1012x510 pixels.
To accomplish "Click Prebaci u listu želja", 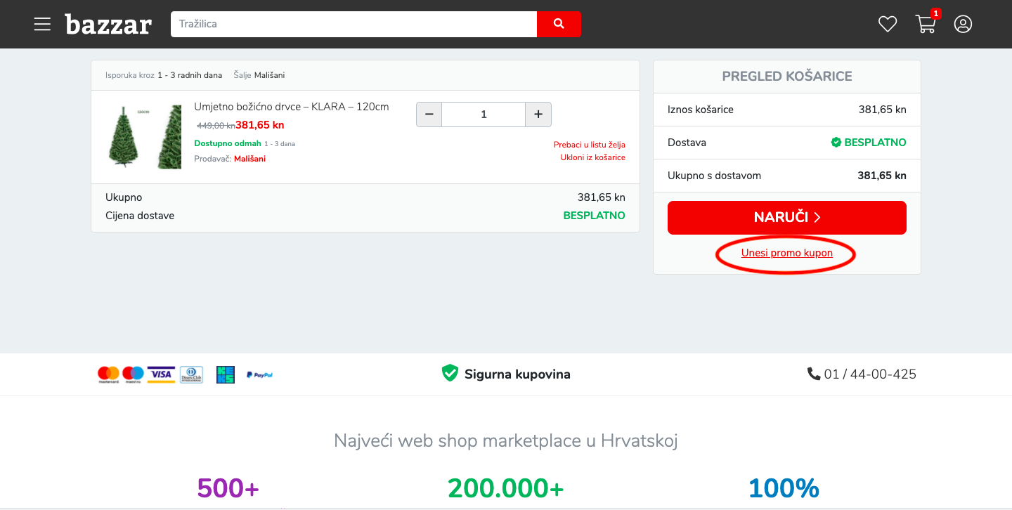I will (589, 145).
